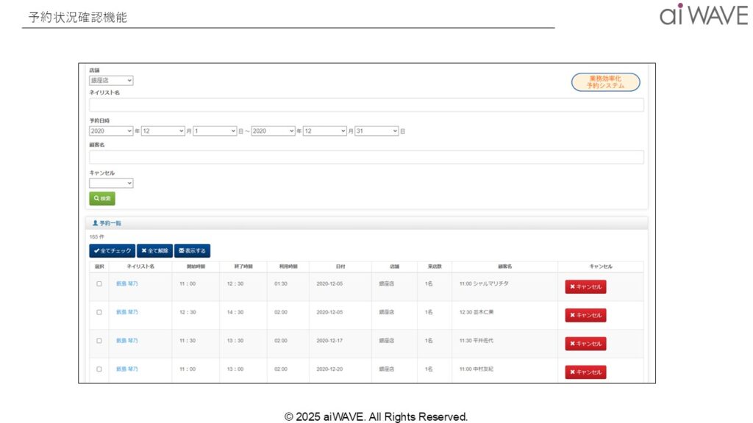Click the ネイリスト名 text input field
753x423 pixels.
tap(366, 105)
